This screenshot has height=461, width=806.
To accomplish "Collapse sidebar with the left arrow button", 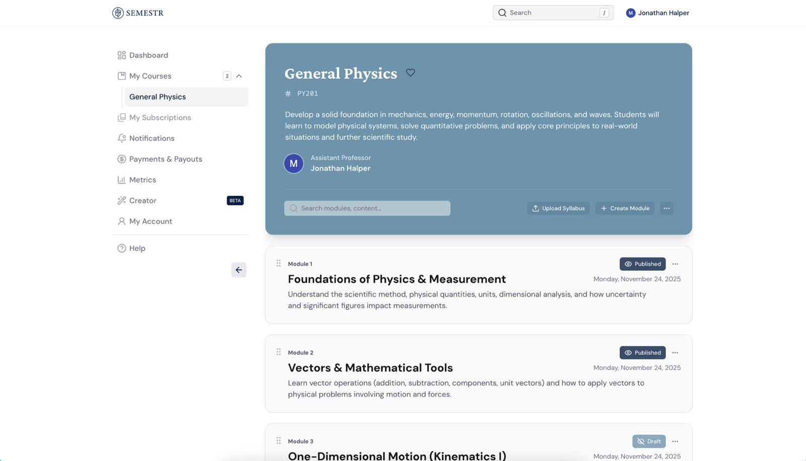I will (239, 270).
